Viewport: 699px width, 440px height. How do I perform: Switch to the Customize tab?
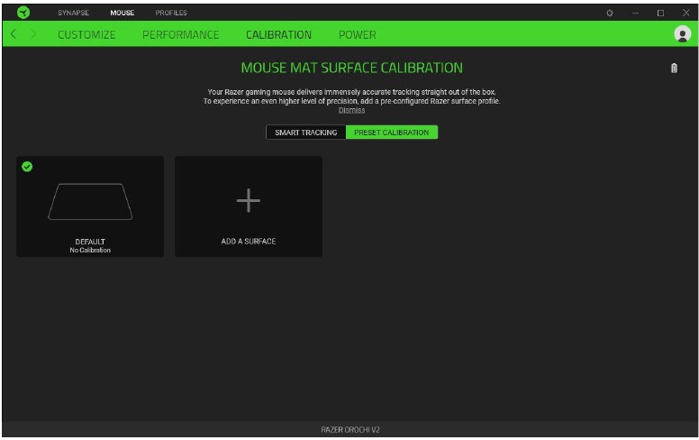tap(86, 34)
